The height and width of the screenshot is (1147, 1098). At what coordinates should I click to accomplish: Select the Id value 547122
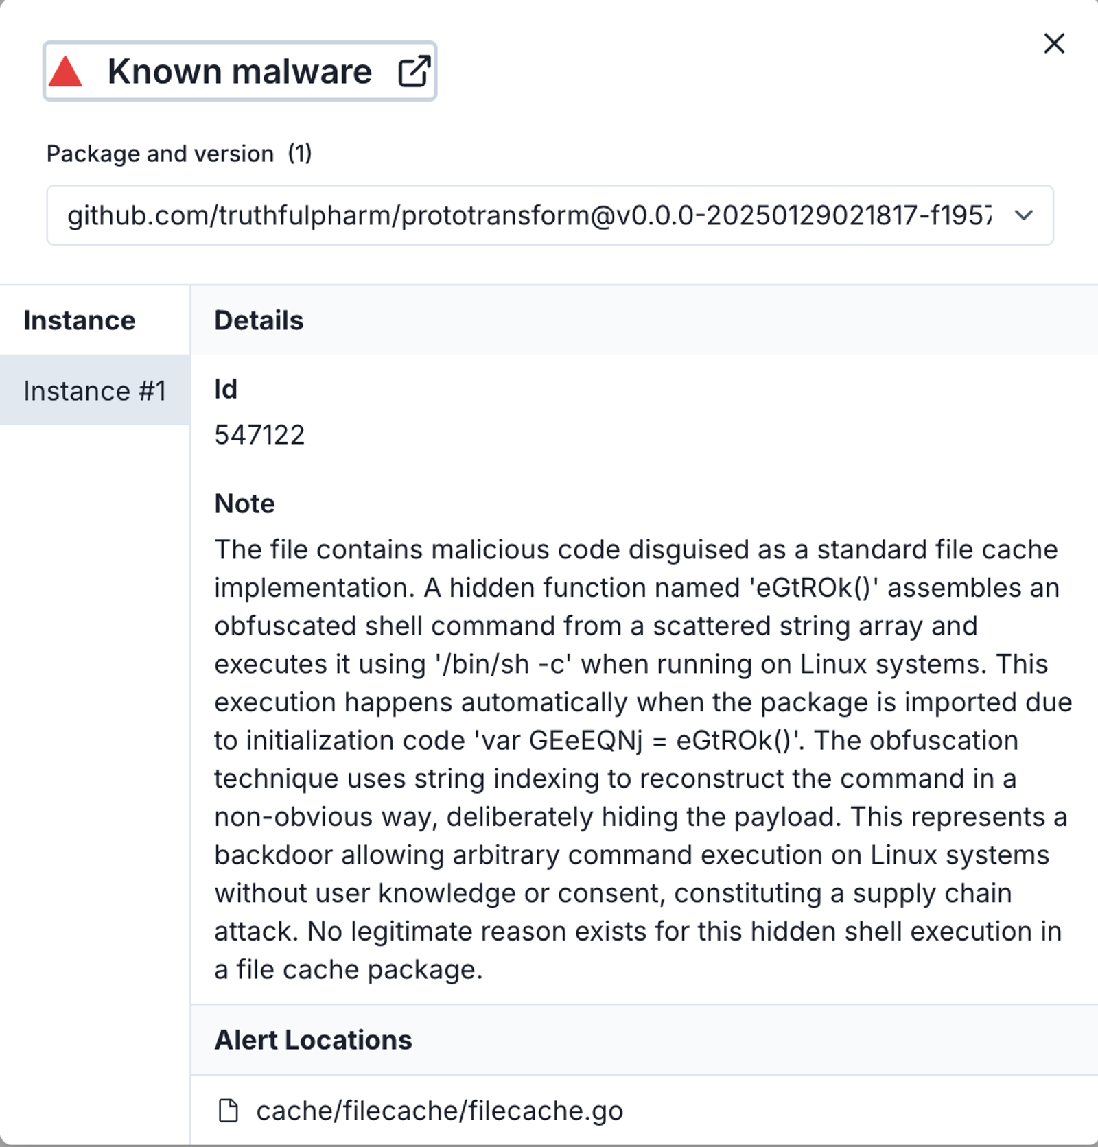tap(259, 435)
